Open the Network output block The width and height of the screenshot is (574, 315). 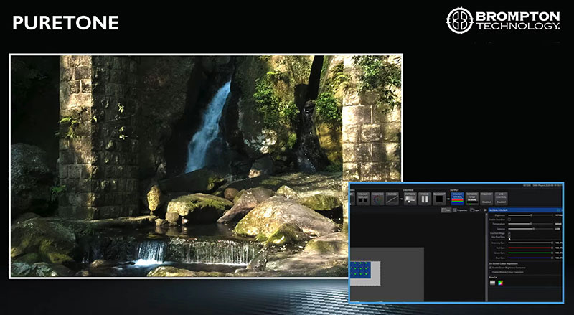[x=472, y=199]
